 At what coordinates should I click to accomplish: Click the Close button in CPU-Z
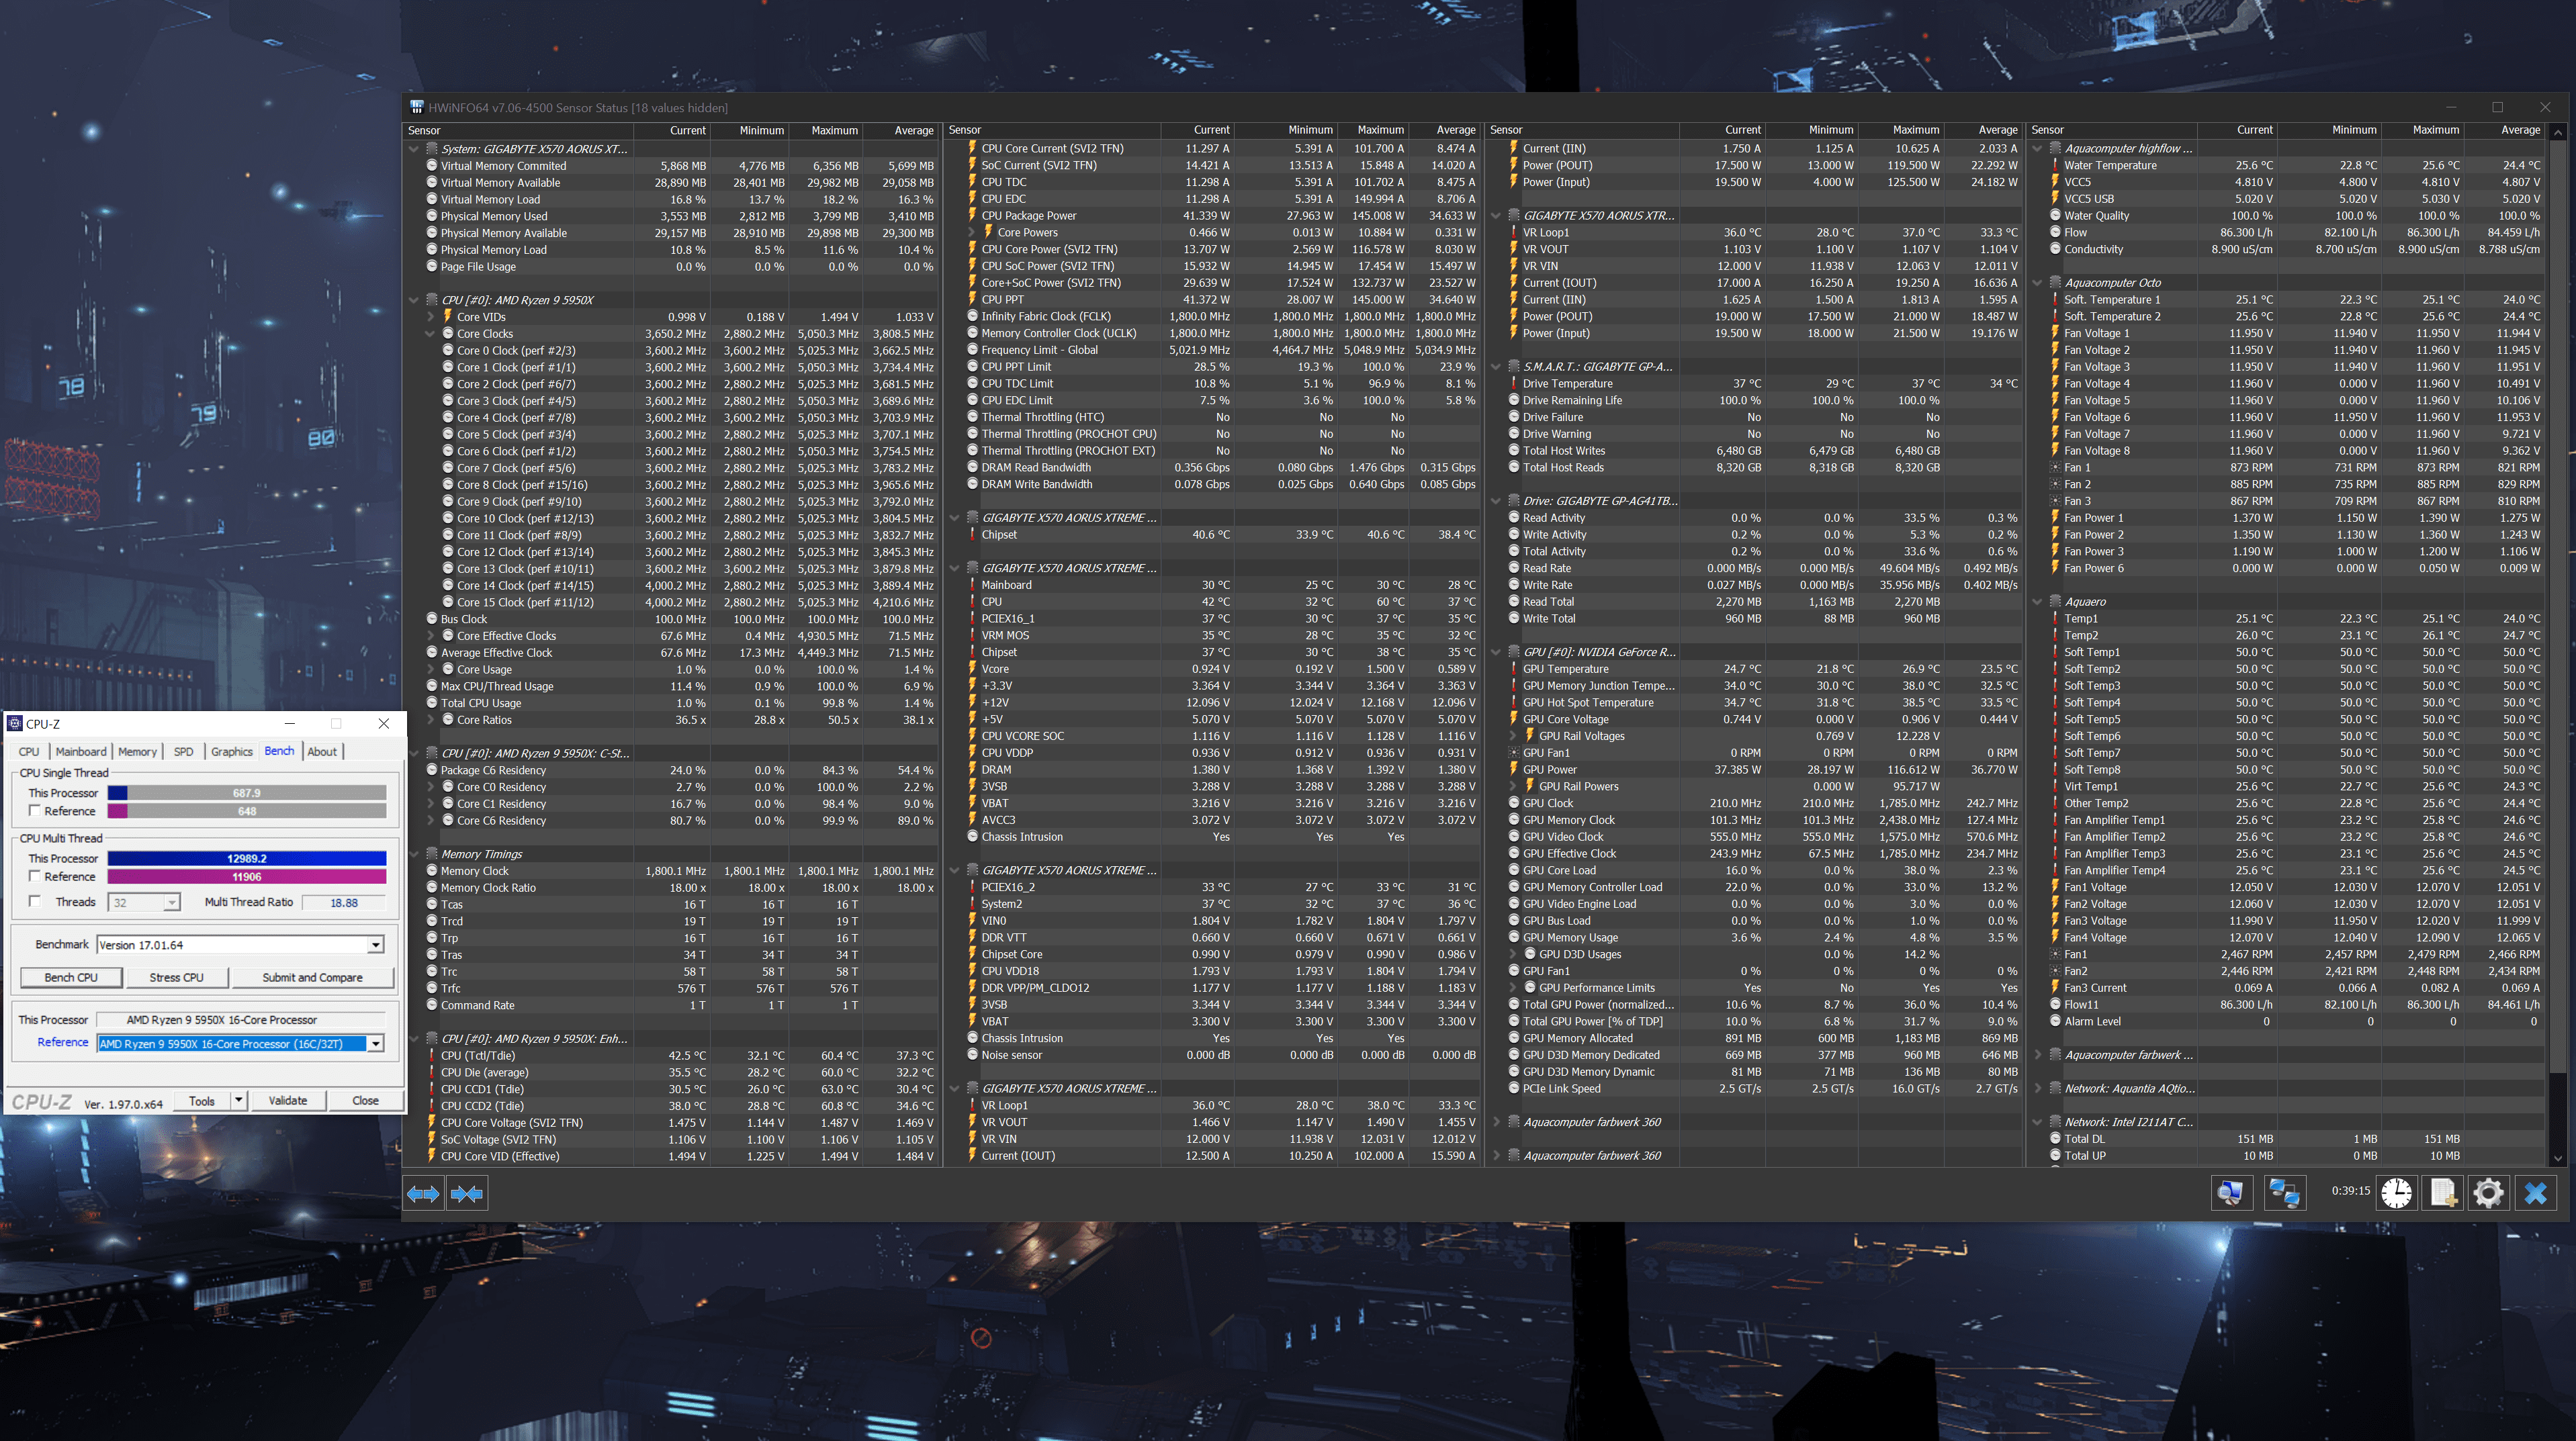[365, 1101]
